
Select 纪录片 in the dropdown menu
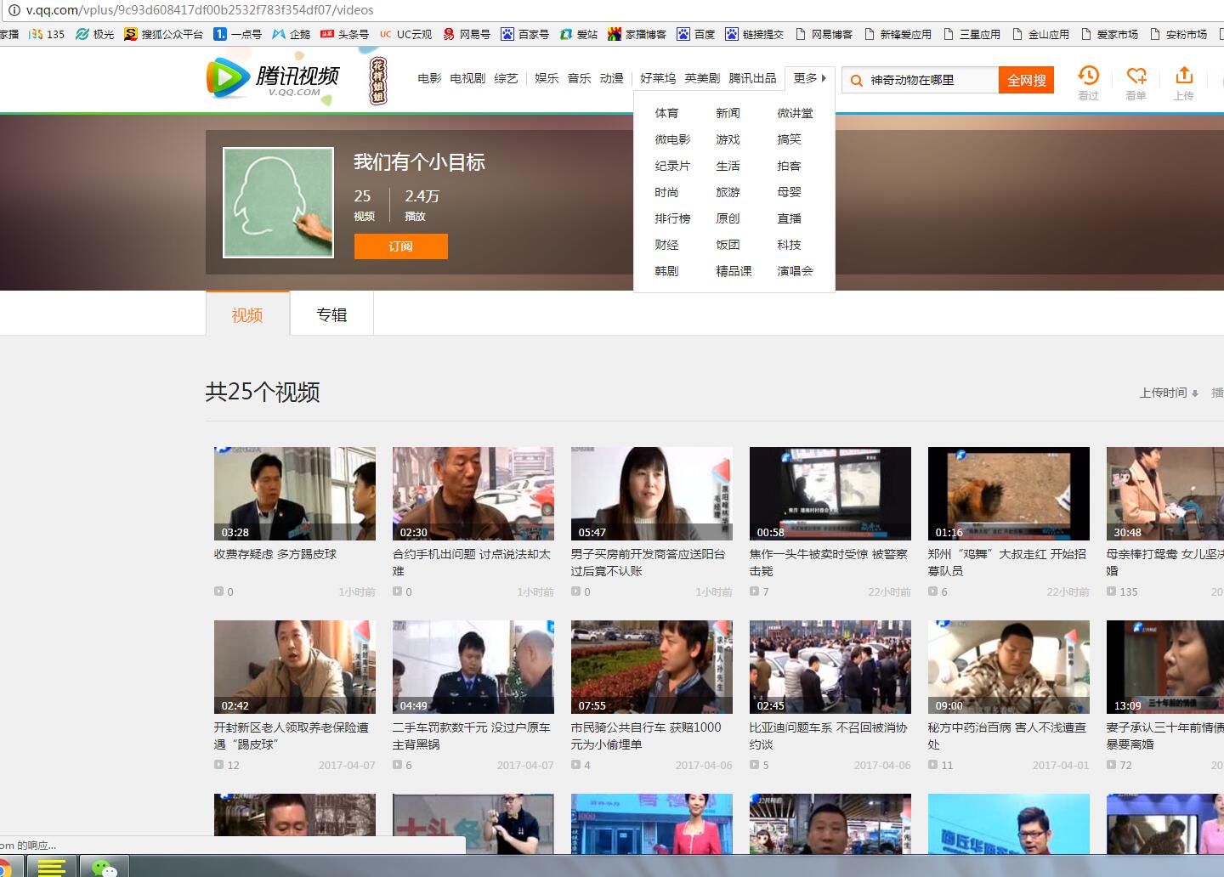(x=672, y=166)
